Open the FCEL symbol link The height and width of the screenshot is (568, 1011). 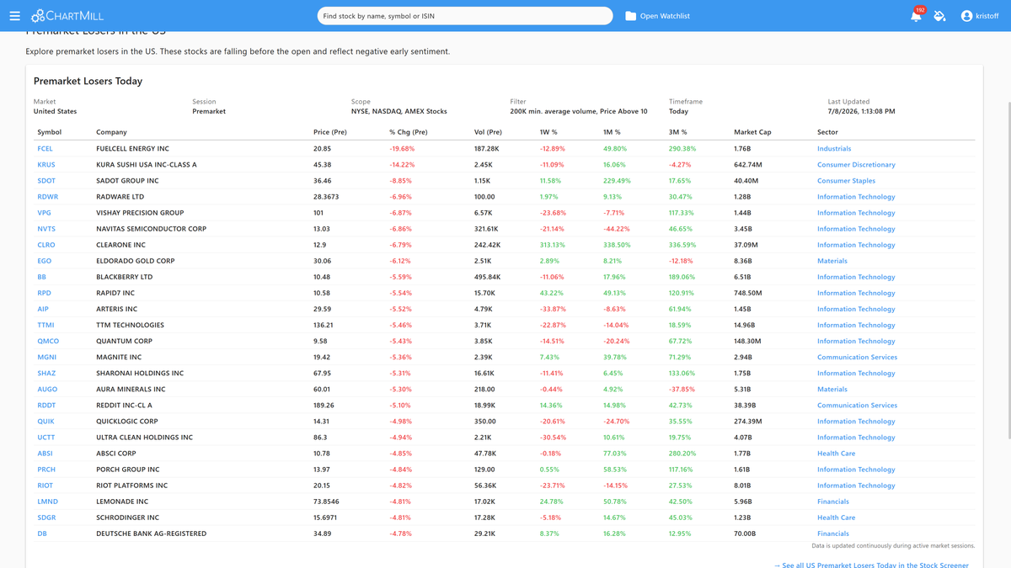pyautogui.click(x=45, y=149)
